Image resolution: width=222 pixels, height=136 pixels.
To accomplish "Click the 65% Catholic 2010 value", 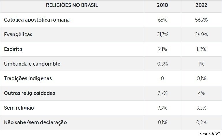I will [162, 20].
